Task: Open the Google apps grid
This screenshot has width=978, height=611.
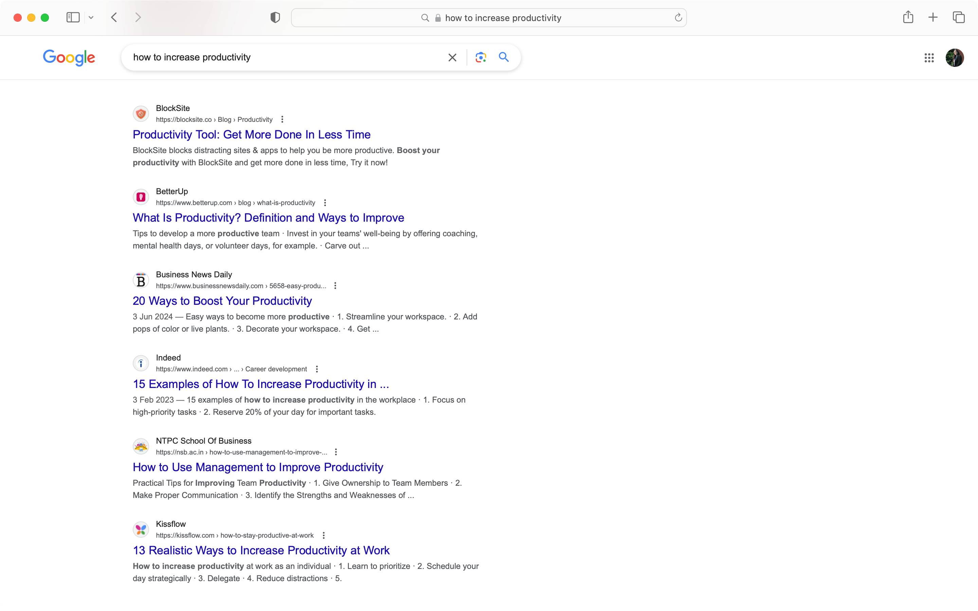Action: (x=929, y=58)
